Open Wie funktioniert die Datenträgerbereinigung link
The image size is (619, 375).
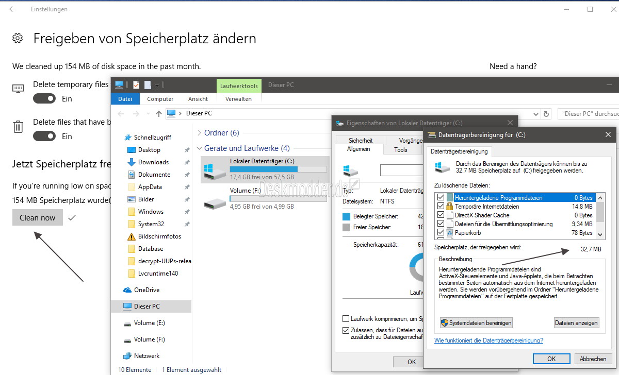488,340
